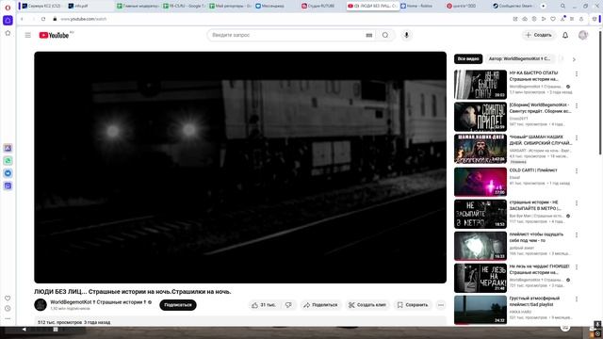The image size is (603, 339).
Task: Open the WorldBegemotKot channel avatar
Action: 41,305
